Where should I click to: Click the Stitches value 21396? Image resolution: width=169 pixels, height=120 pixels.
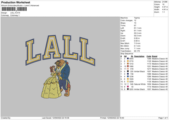(165, 2)
